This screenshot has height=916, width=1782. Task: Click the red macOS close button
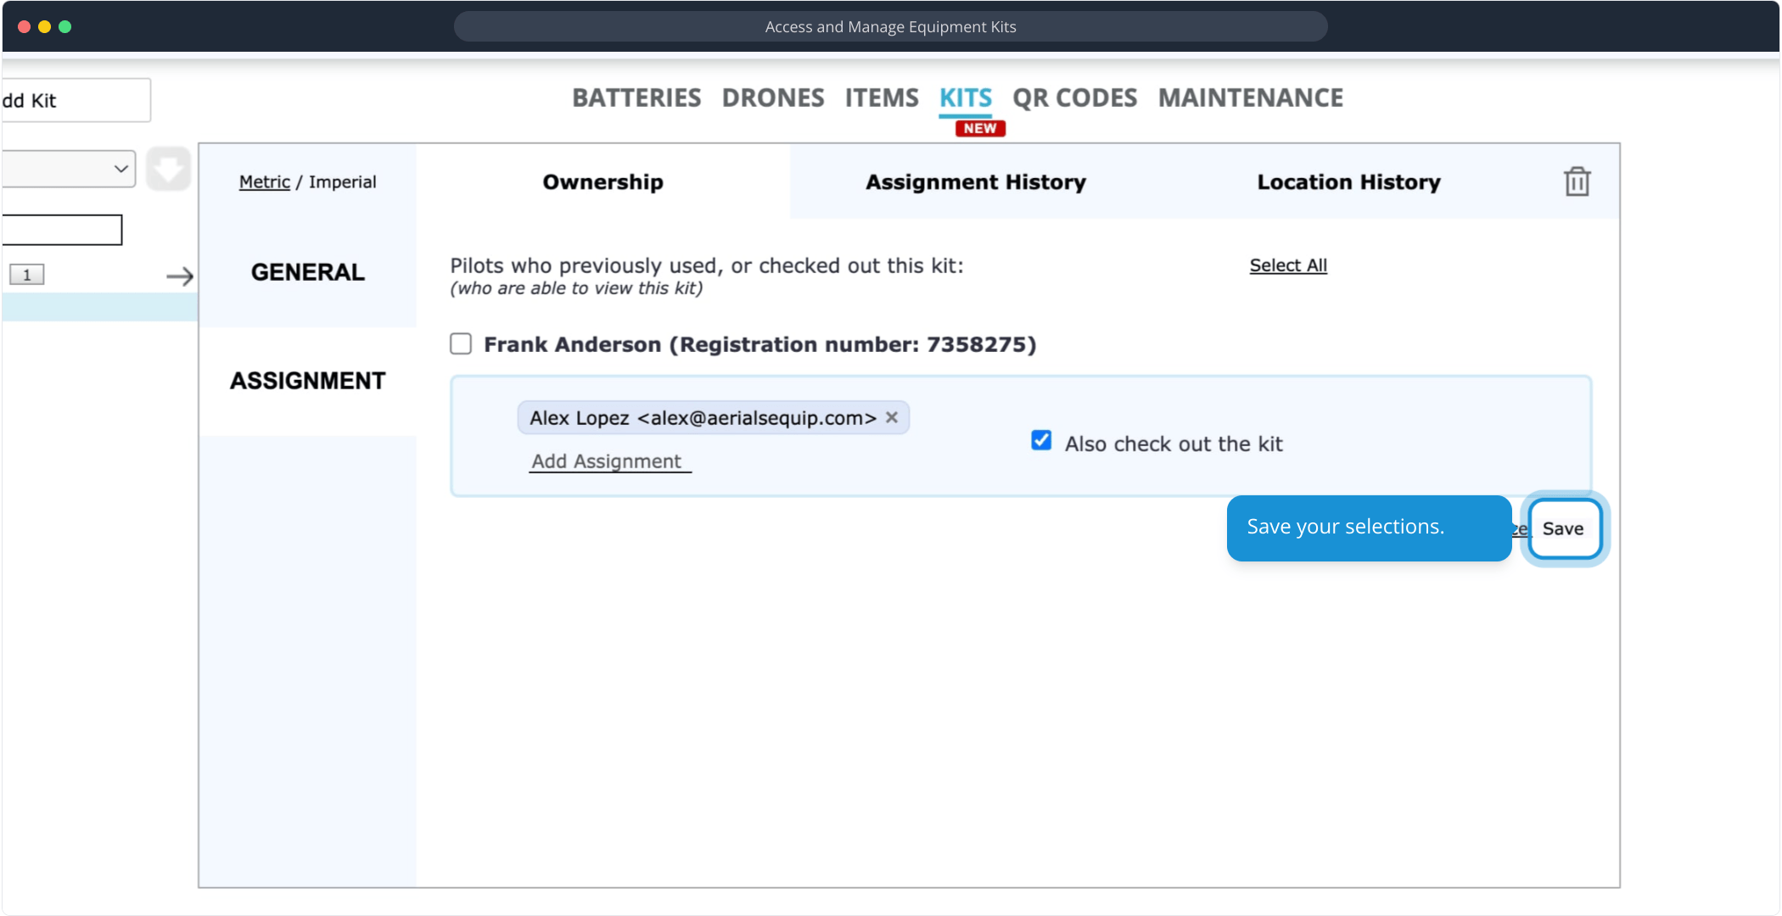(x=25, y=26)
